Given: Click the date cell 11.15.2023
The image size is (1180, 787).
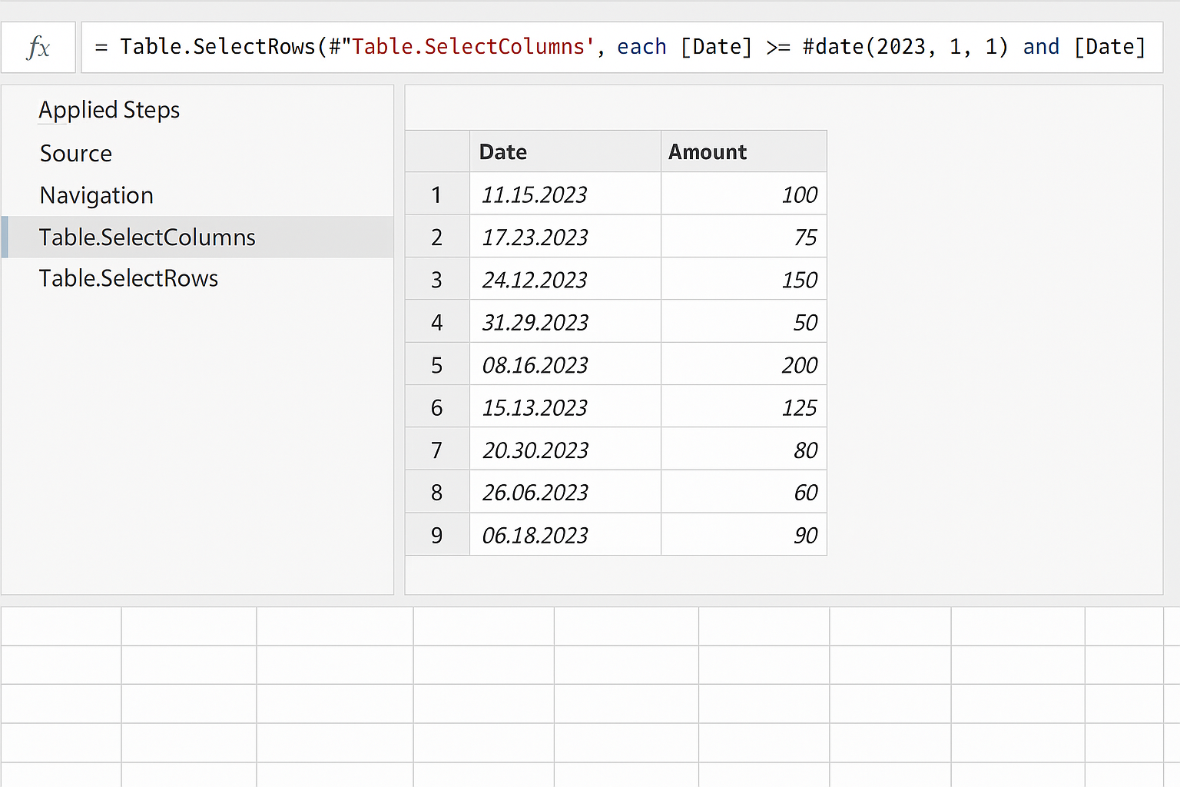Looking at the screenshot, I should 565,194.
